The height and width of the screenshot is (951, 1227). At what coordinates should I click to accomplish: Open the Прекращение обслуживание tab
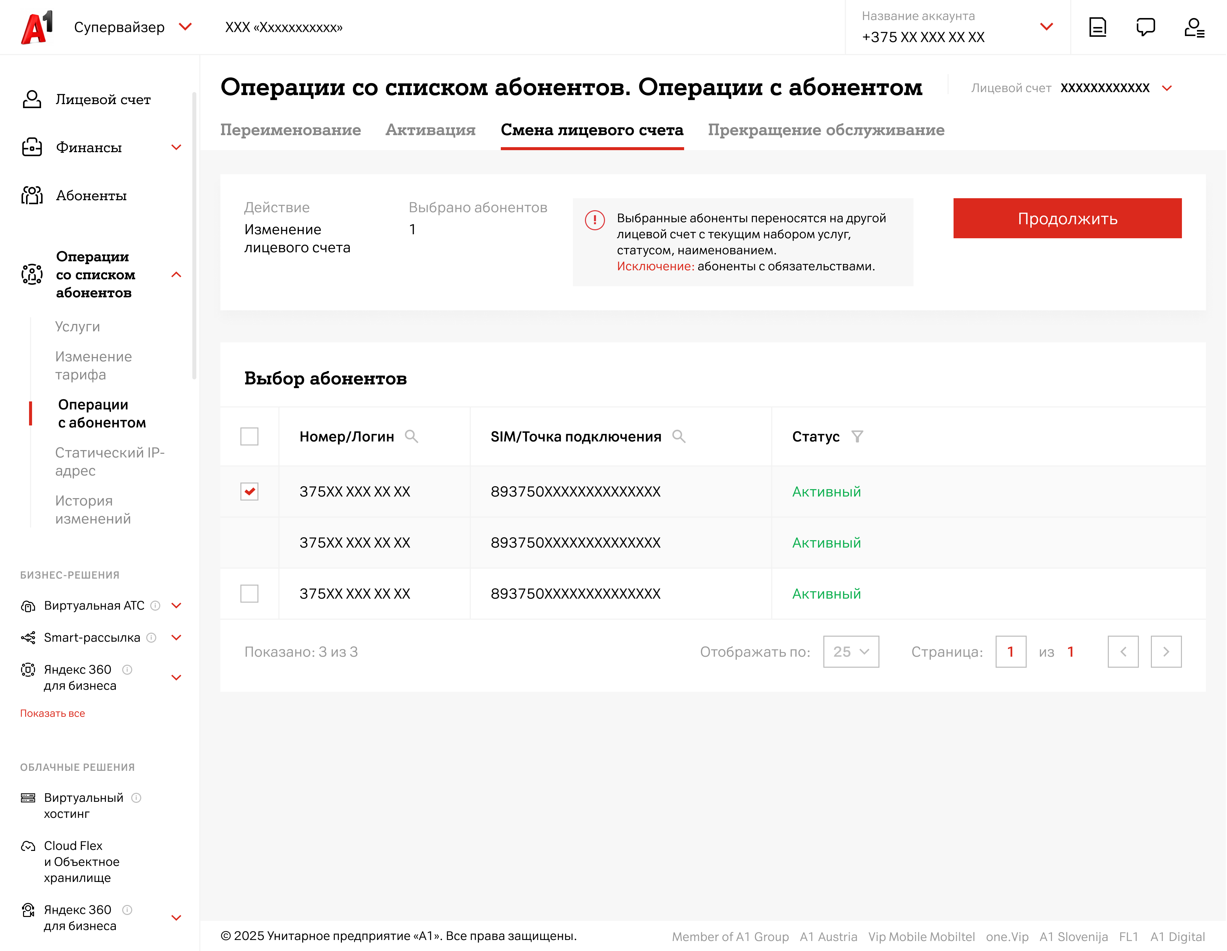(826, 130)
